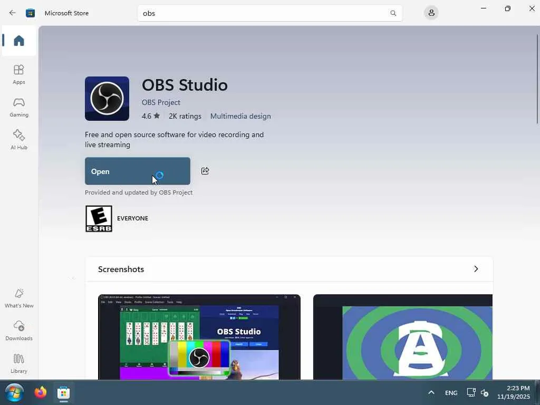Screen dimensions: 540x405
Task: Open the Gaming section in sidebar
Action: pos(19,107)
